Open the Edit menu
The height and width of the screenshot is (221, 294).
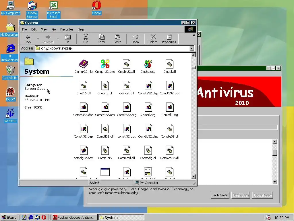tap(34, 29)
